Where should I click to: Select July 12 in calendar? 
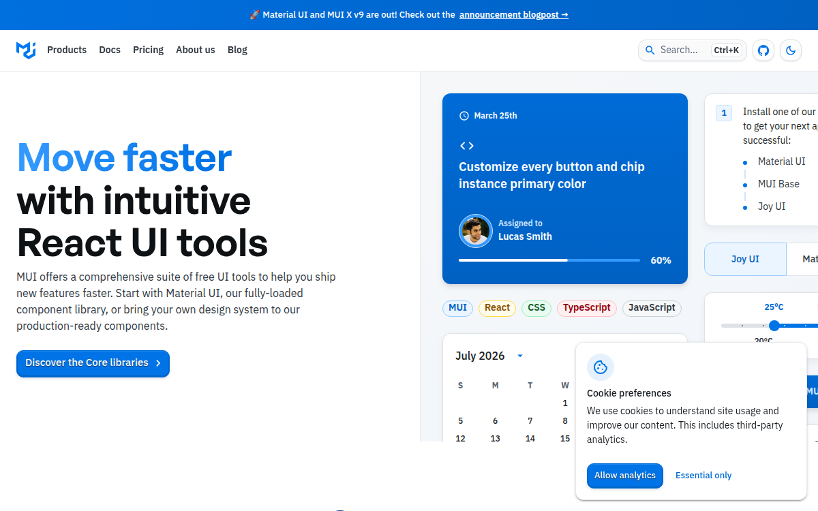[x=461, y=438]
